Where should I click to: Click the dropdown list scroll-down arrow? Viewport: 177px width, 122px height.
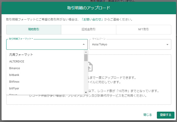tap(86, 92)
